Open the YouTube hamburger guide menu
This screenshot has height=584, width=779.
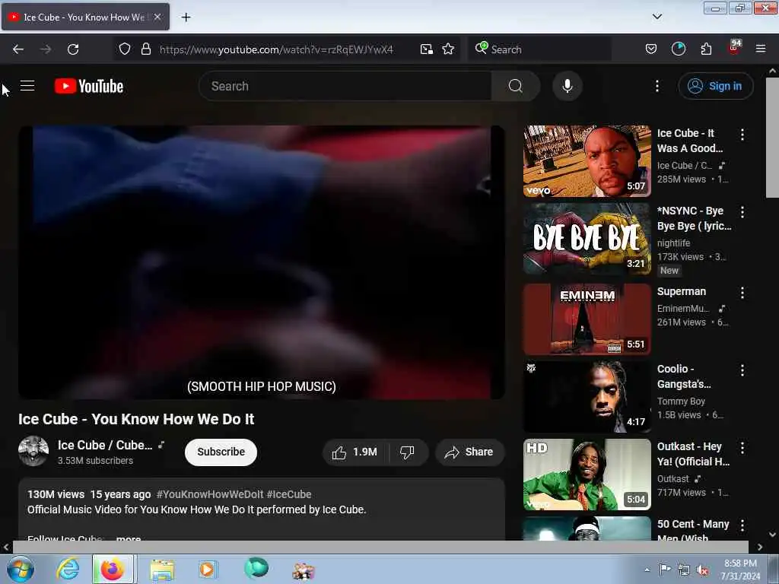[27, 86]
